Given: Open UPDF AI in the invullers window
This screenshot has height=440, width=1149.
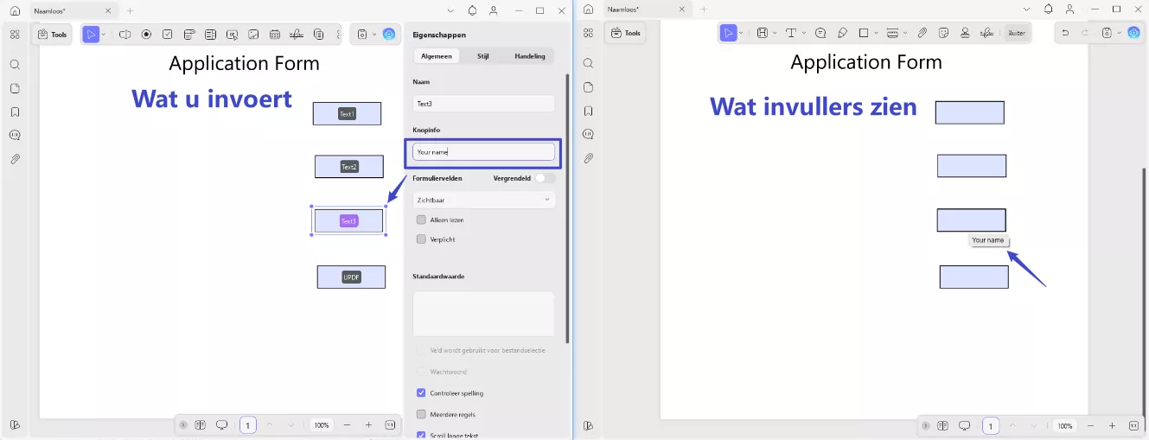Looking at the screenshot, I should [x=1133, y=33].
